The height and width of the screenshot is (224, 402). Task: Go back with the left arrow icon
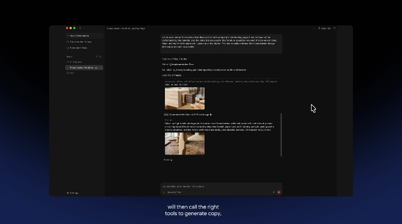pos(85,28)
